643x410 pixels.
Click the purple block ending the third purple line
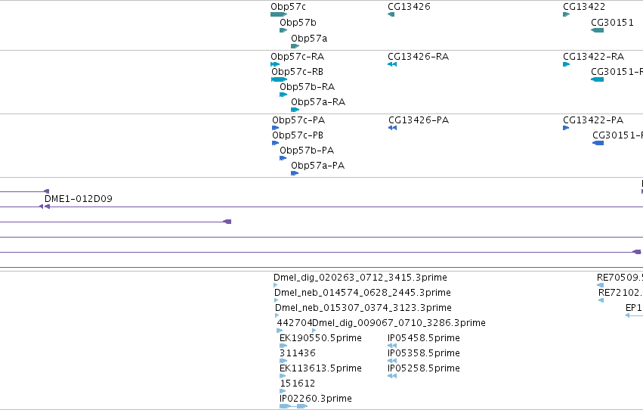pyautogui.click(x=227, y=222)
